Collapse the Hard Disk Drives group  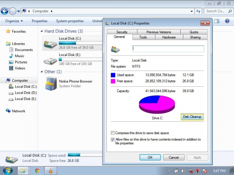[42, 31]
